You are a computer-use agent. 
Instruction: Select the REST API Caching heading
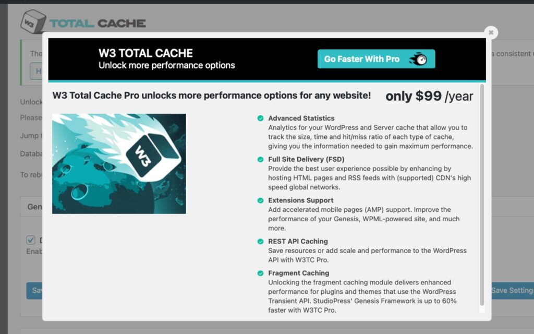coord(298,242)
